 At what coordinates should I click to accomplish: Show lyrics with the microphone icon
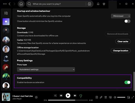(x=101, y=97)
